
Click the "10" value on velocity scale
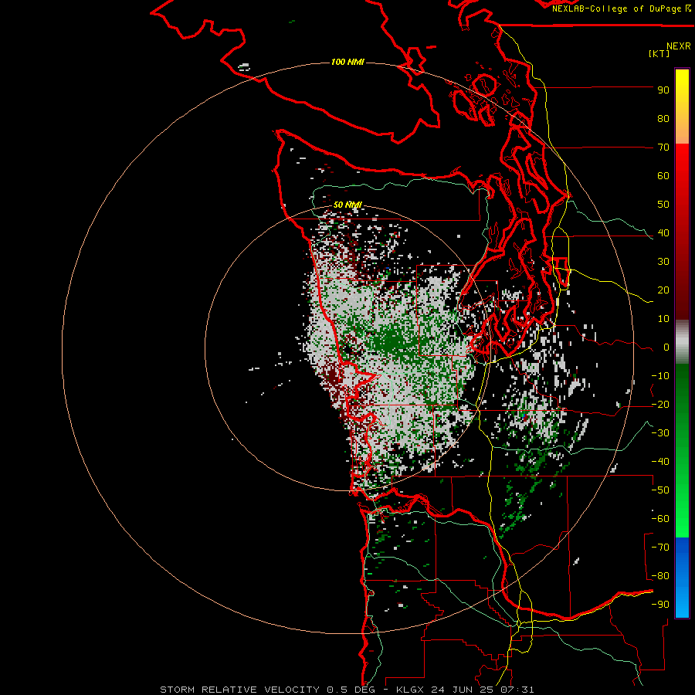point(663,319)
